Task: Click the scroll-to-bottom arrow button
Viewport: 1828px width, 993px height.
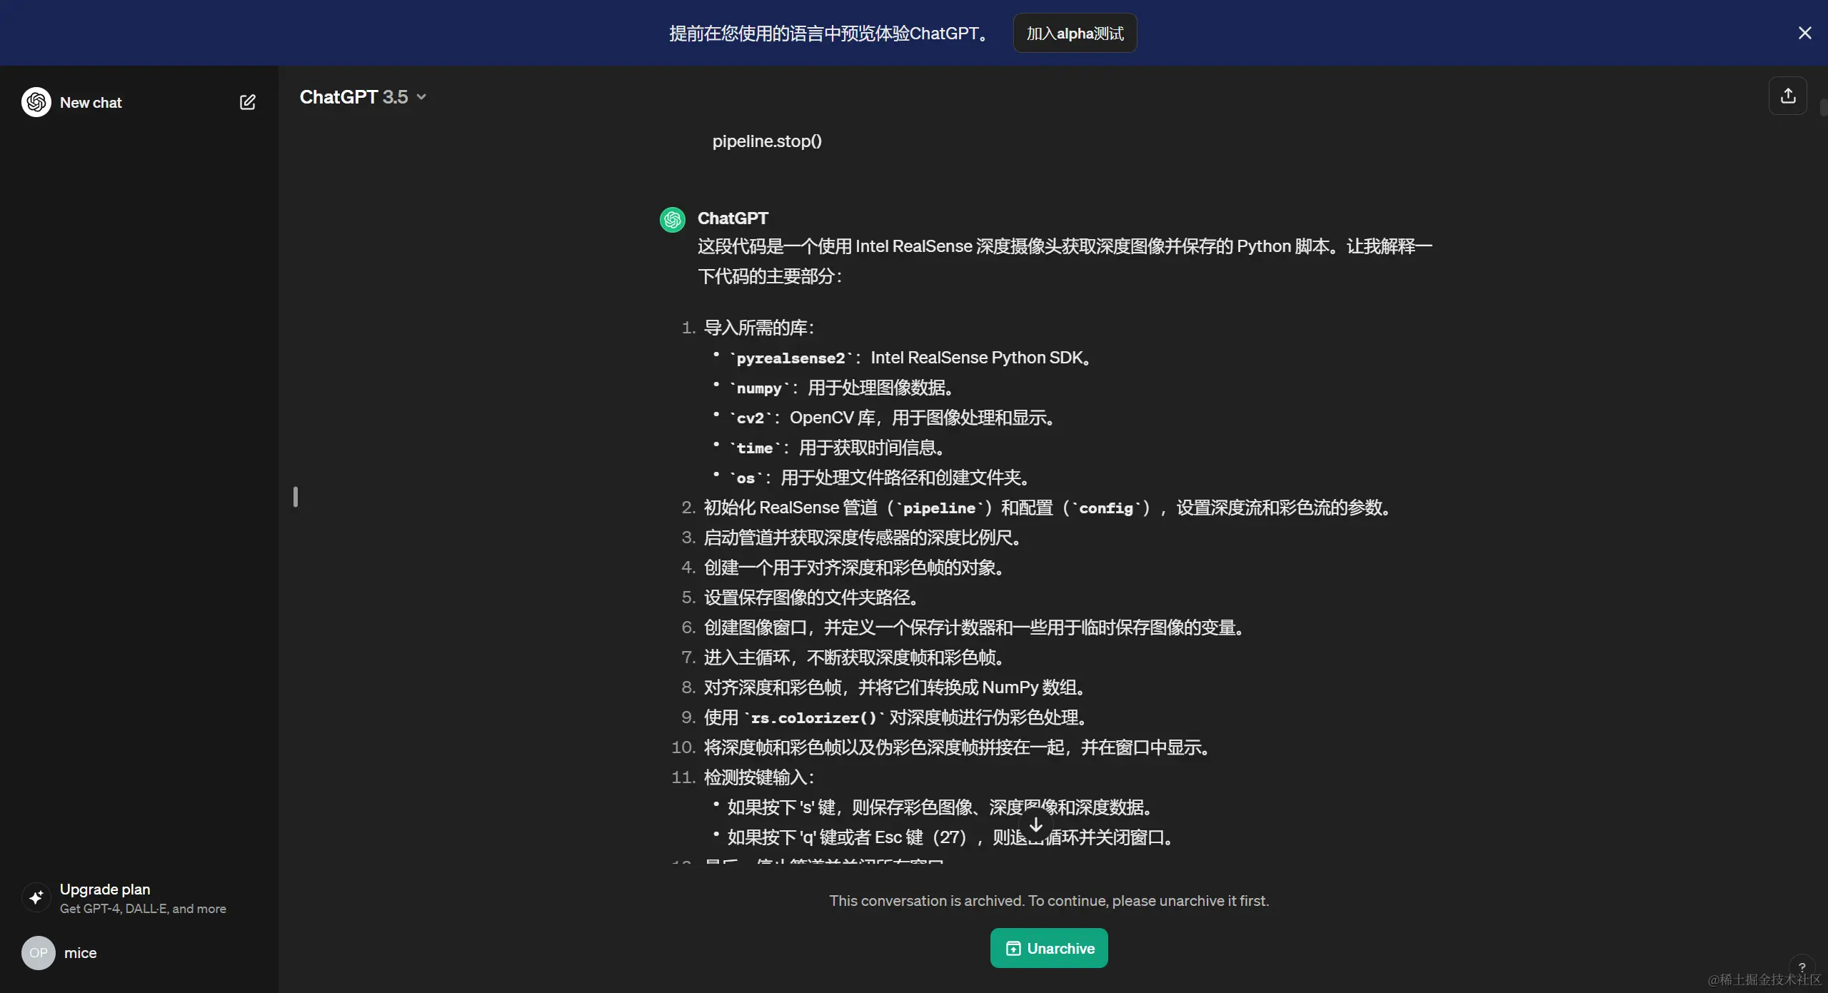Action: point(1035,825)
